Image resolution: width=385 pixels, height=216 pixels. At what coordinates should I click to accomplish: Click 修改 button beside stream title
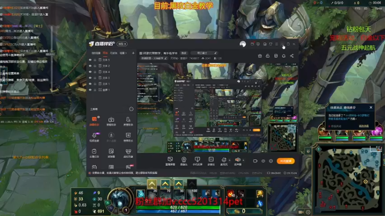pos(184,53)
